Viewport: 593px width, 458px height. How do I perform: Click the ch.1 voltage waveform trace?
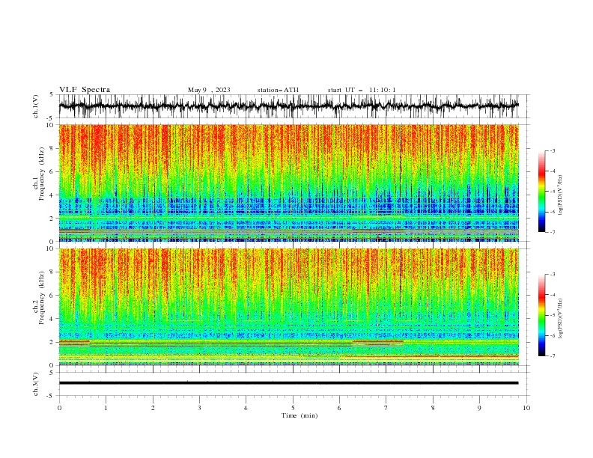pos(288,106)
